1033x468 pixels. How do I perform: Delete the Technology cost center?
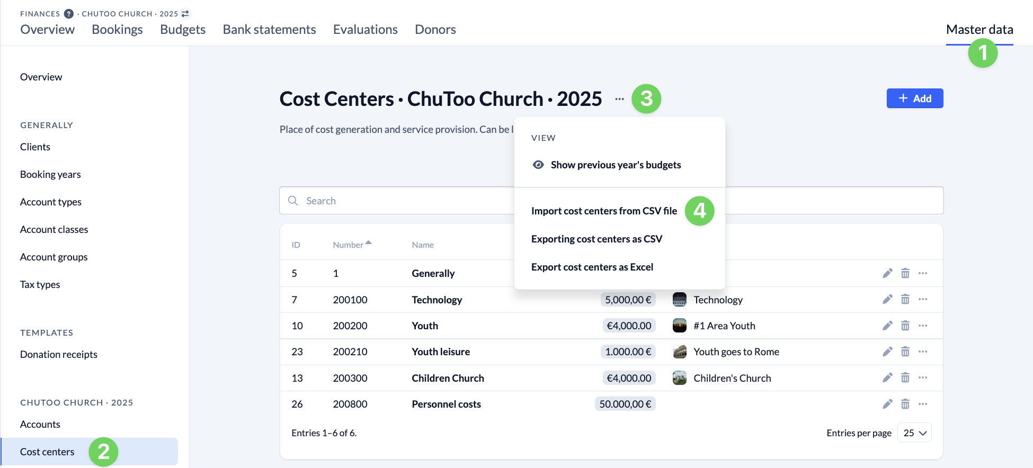pos(905,300)
